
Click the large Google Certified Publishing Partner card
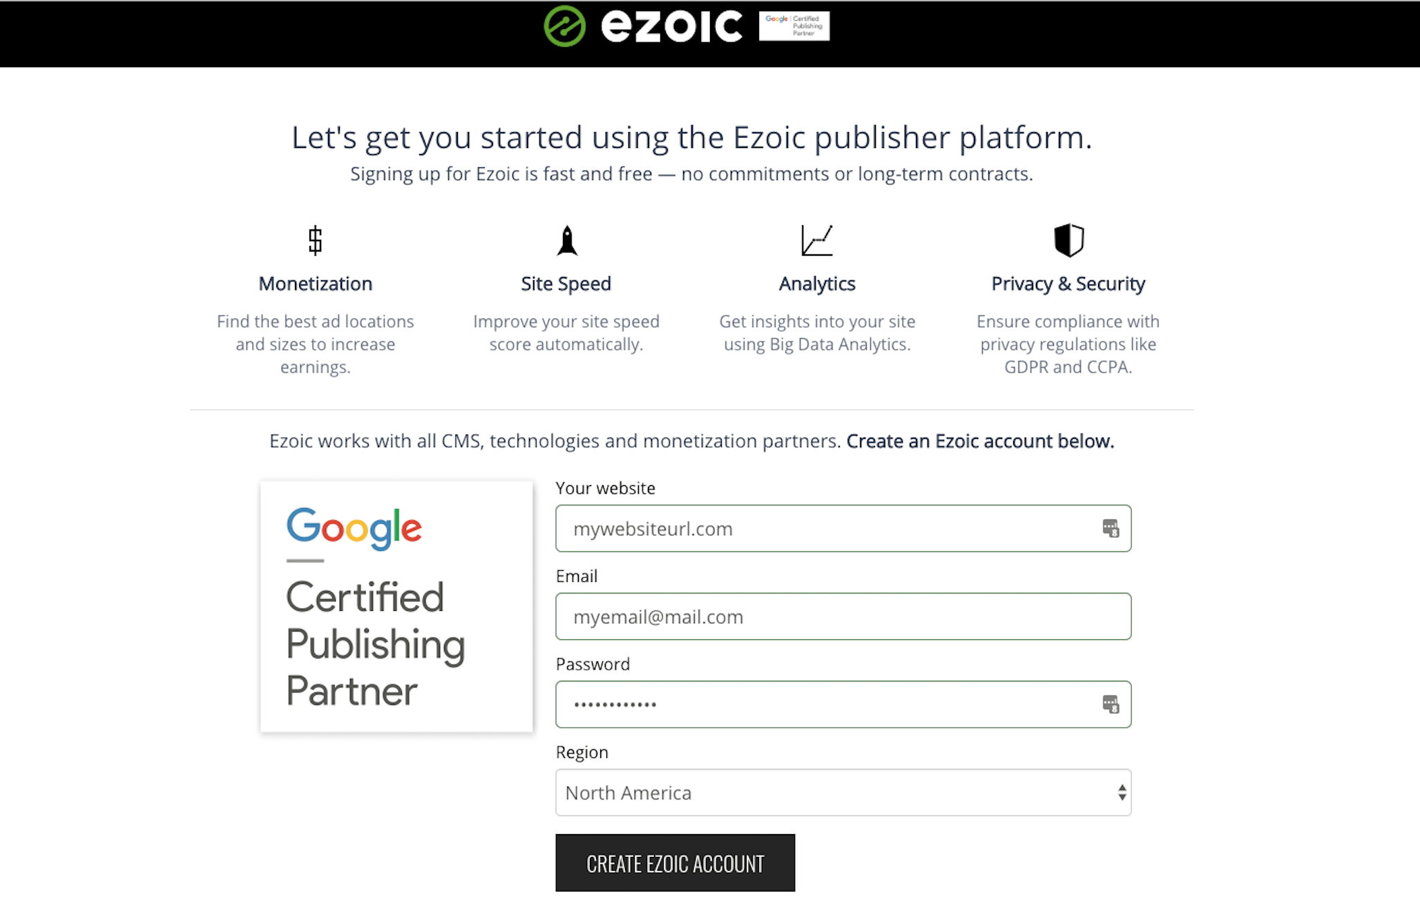click(396, 607)
